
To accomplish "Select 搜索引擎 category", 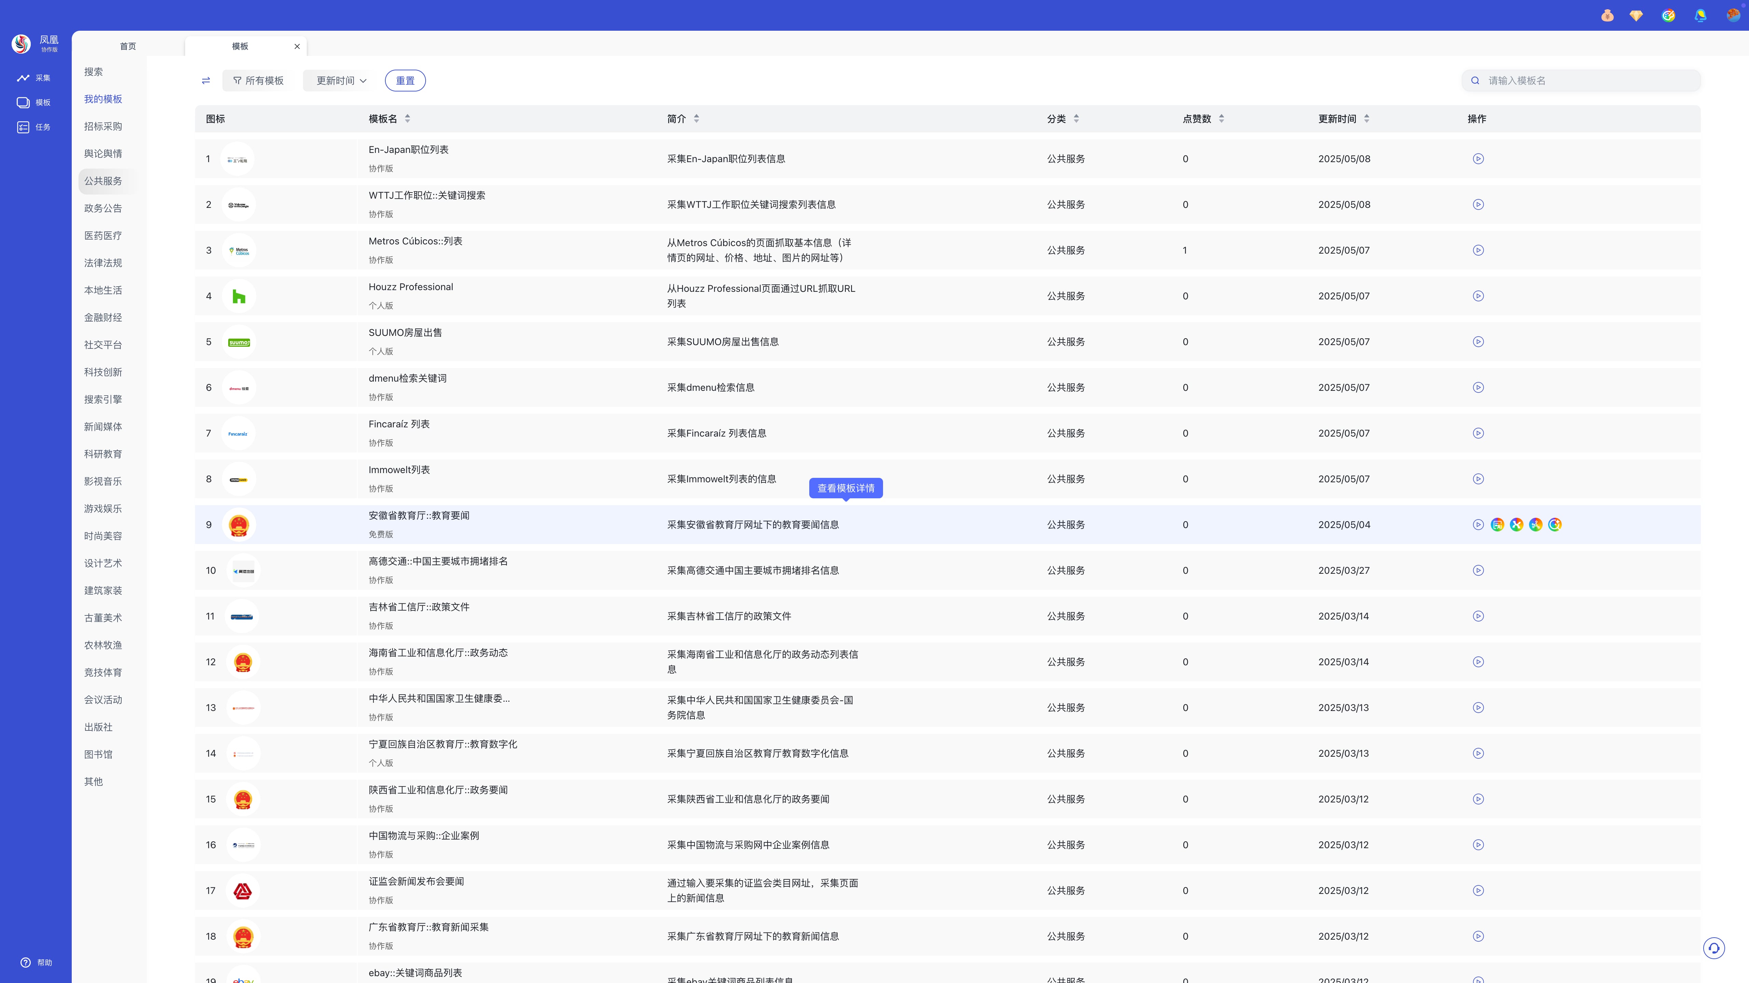I will 103,400.
